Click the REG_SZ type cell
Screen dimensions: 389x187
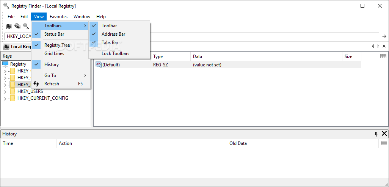tap(160, 65)
